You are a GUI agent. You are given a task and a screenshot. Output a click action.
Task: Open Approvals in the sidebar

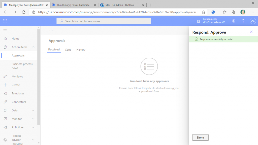[18, 55]
